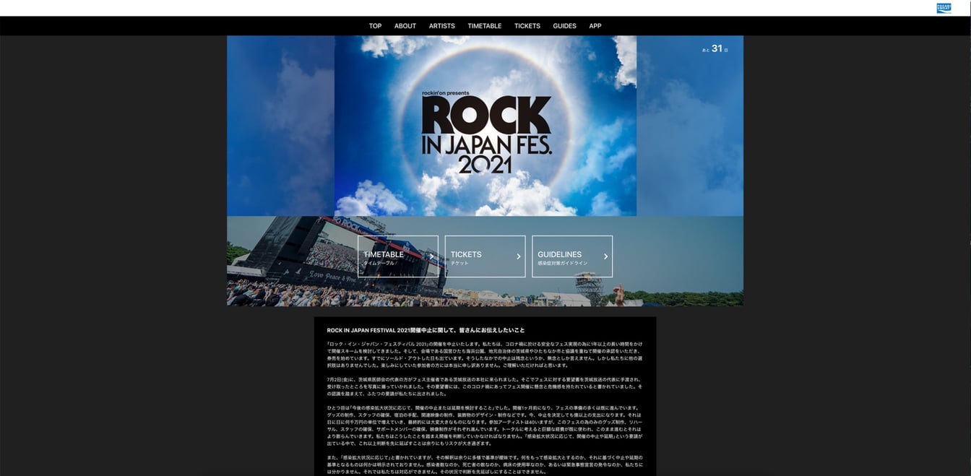Click the arrow icon on the GUIDELINES banner

pyautogui.click(x=605, y=256)
